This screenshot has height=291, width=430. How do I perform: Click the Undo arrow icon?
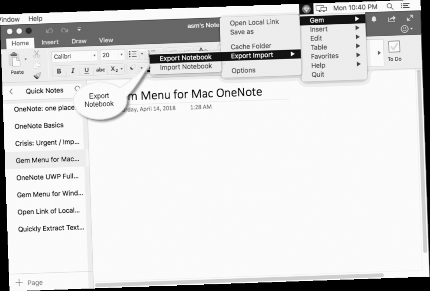pos(49,30)
